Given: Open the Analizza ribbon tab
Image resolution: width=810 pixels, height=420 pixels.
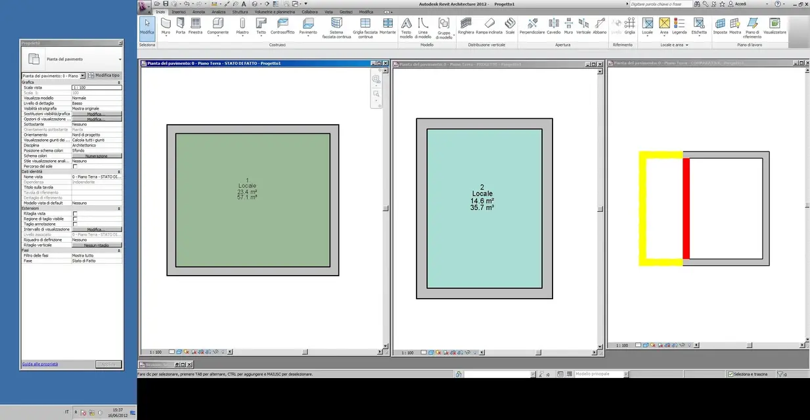Looking at the screenshot, I should [x=219, y=12].
